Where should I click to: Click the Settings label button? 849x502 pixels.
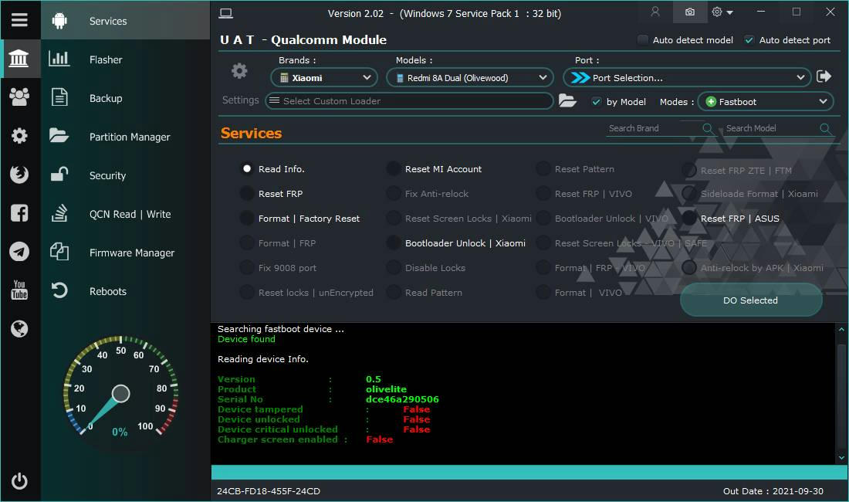click(240, 100)
